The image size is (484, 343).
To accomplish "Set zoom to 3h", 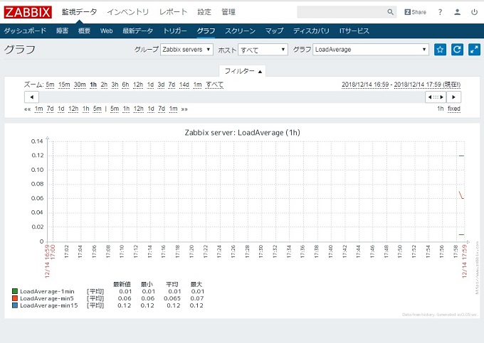I will pos(115,85).
